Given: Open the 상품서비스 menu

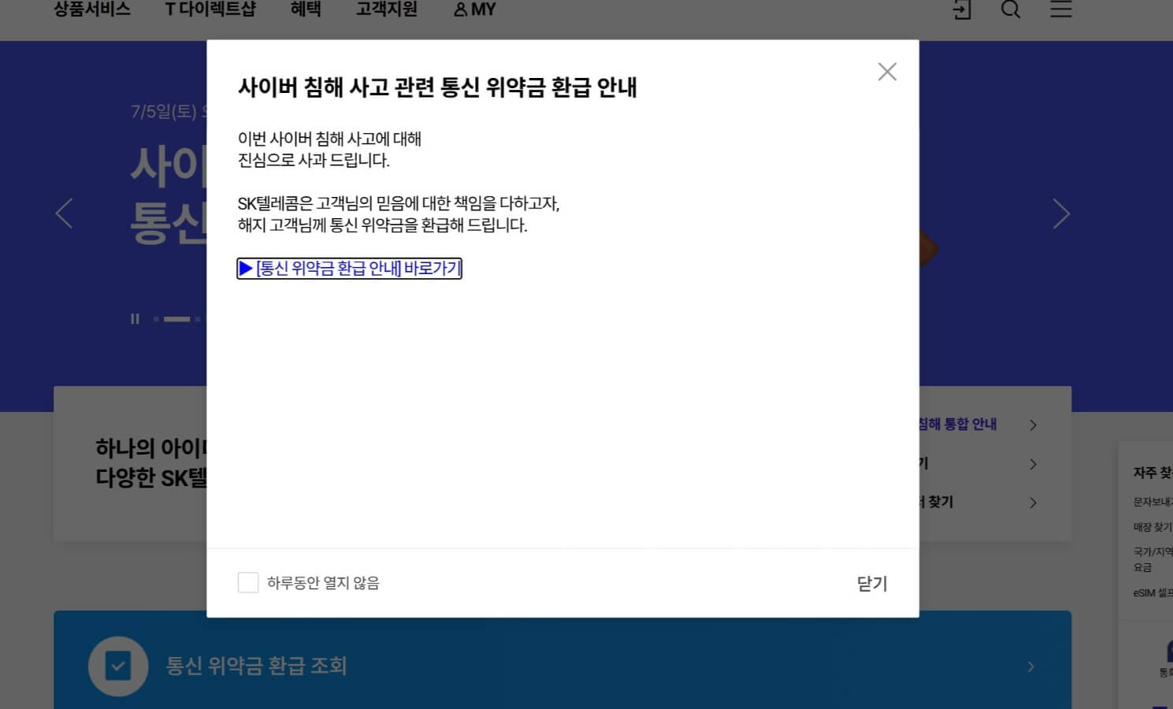Looking at the screenshot, I should [x=91, y=9].
